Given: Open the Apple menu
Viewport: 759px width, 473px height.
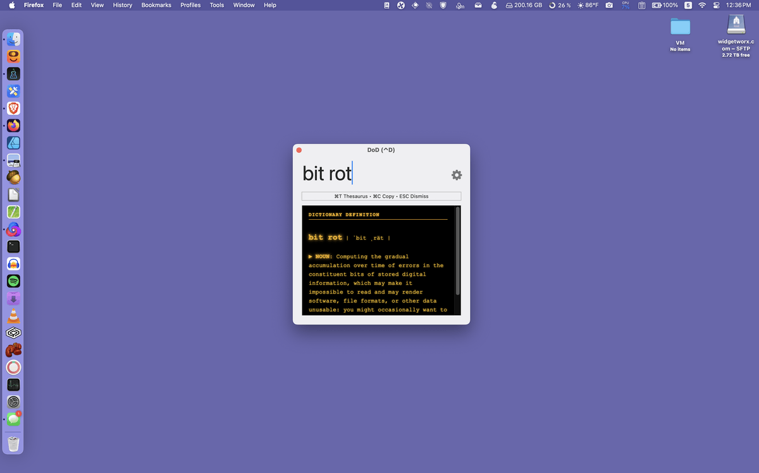Looking at the screenshot, I should 11,5.
